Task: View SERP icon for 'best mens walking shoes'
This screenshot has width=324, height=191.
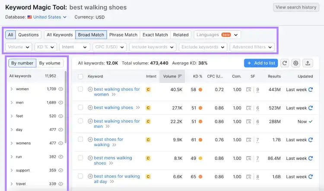Action: click(x=248, y=158)
